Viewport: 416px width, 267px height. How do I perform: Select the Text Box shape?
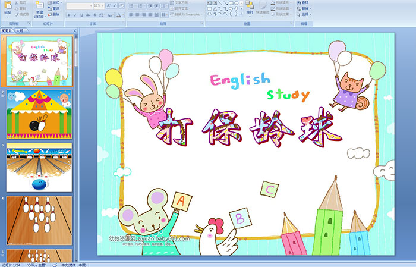(209, 3)
